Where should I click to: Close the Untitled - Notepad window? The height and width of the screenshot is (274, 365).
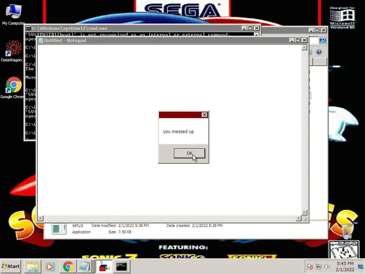click(304, 40)
